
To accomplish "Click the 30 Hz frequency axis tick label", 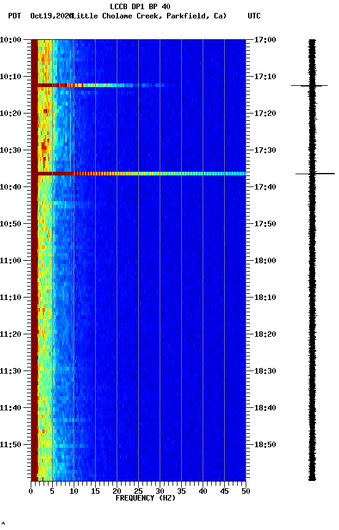I will tap(160, 491).
